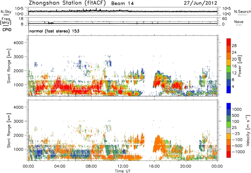
Task: Click the 60 tick on Nave axis
Action: (x=224, y=19)
